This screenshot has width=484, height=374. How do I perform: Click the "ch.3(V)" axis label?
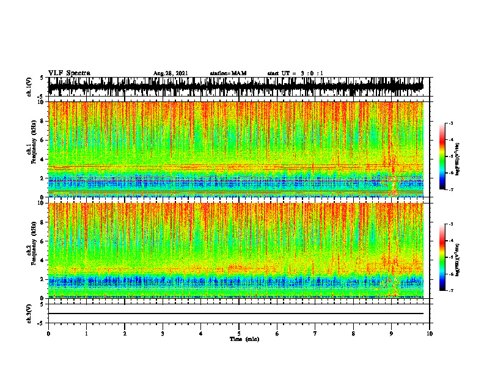(29, 313)
